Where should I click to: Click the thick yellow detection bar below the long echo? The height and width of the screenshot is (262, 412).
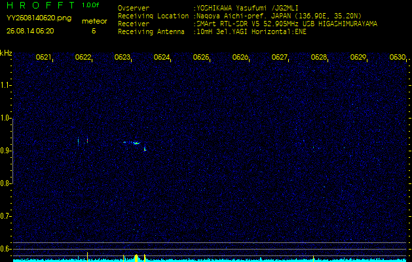pos(136,258)
